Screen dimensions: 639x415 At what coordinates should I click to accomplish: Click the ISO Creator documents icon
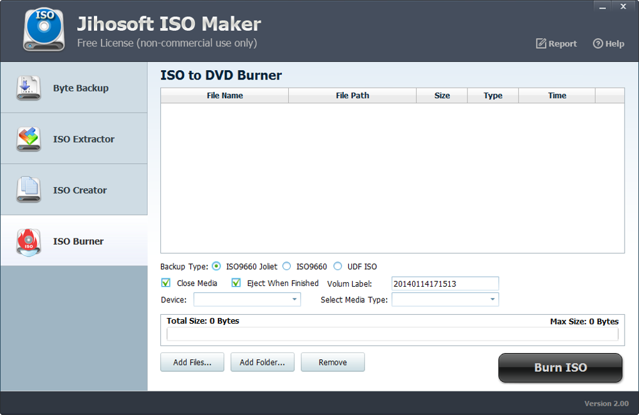click(29, 190)
